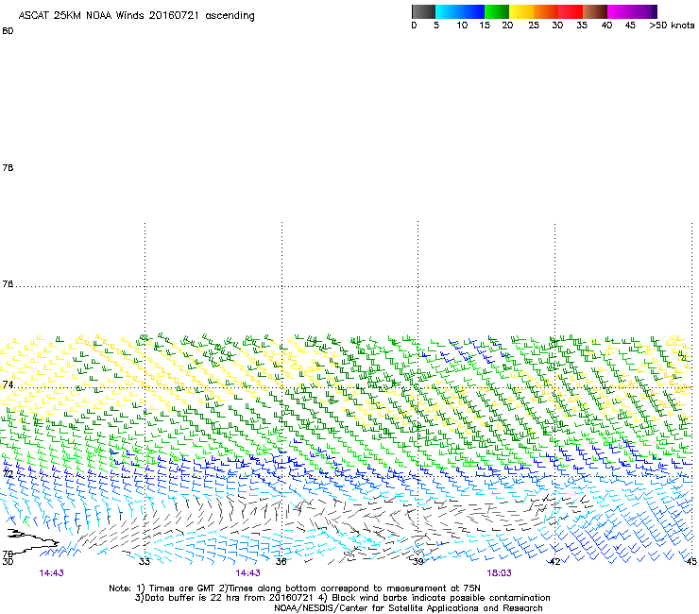Select the 80 latitude label at top left
Image resolution: width=699 pixels, height=614 pixels.
(x=8, y=31)
